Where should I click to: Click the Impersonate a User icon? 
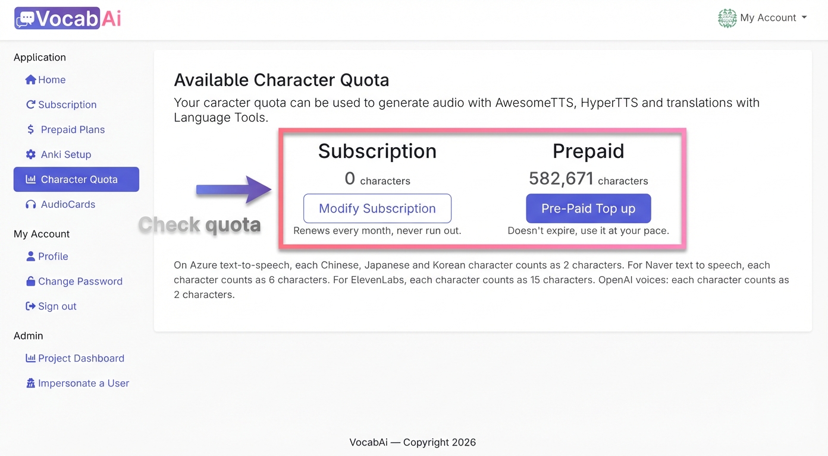(x=30, y=383)
